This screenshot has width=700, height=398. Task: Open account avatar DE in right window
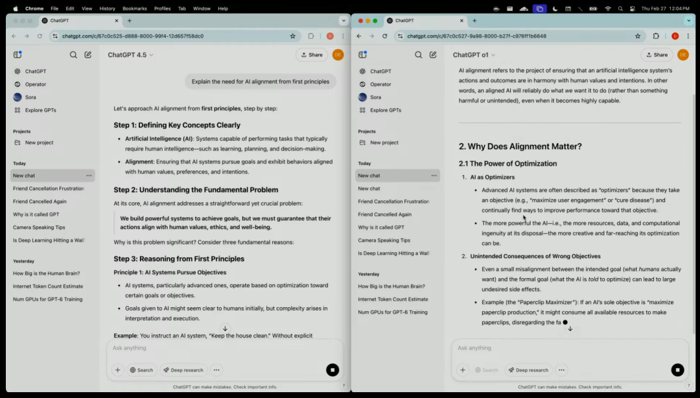[x=683, y=54]
